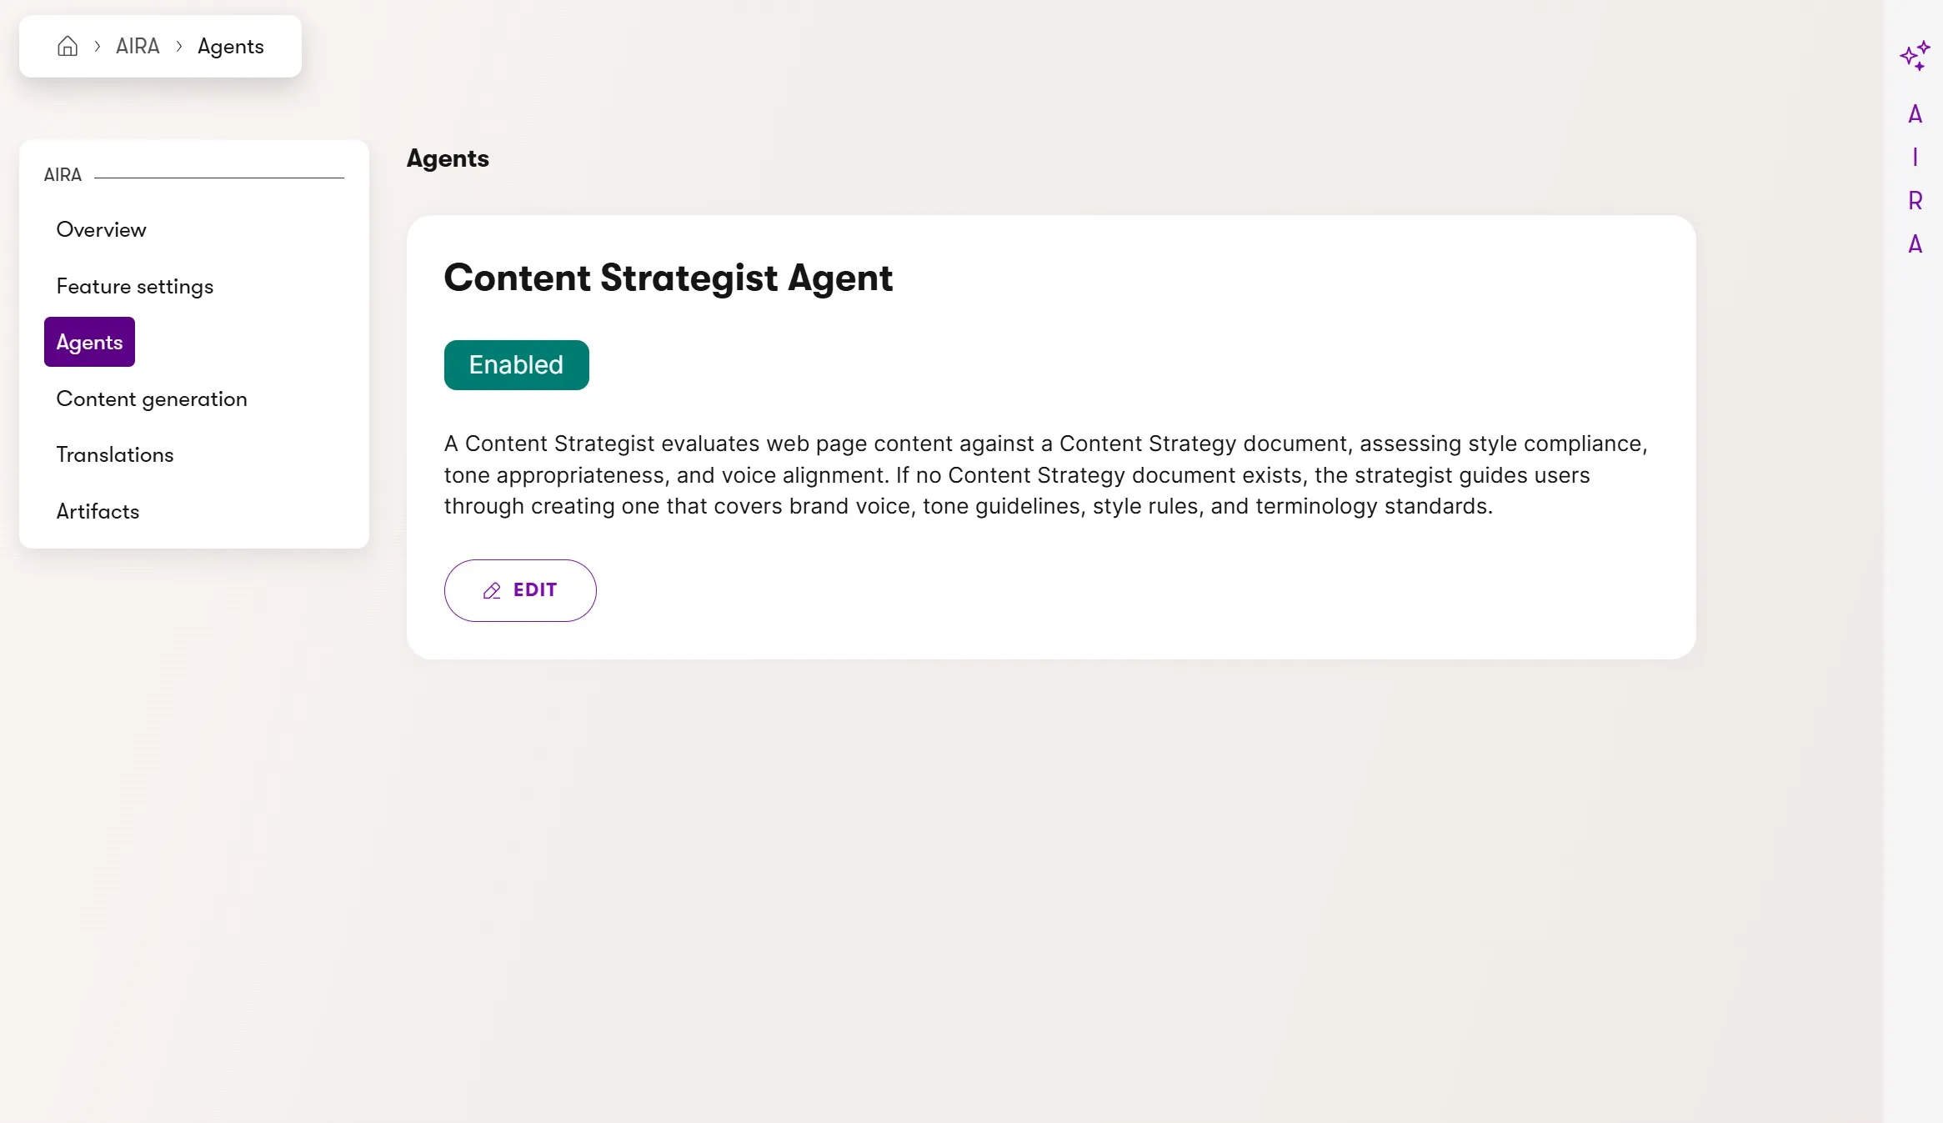Screen dimensions: 1943x1123
Task: Click the Agents page heading
Action: [x=448, y=158]
